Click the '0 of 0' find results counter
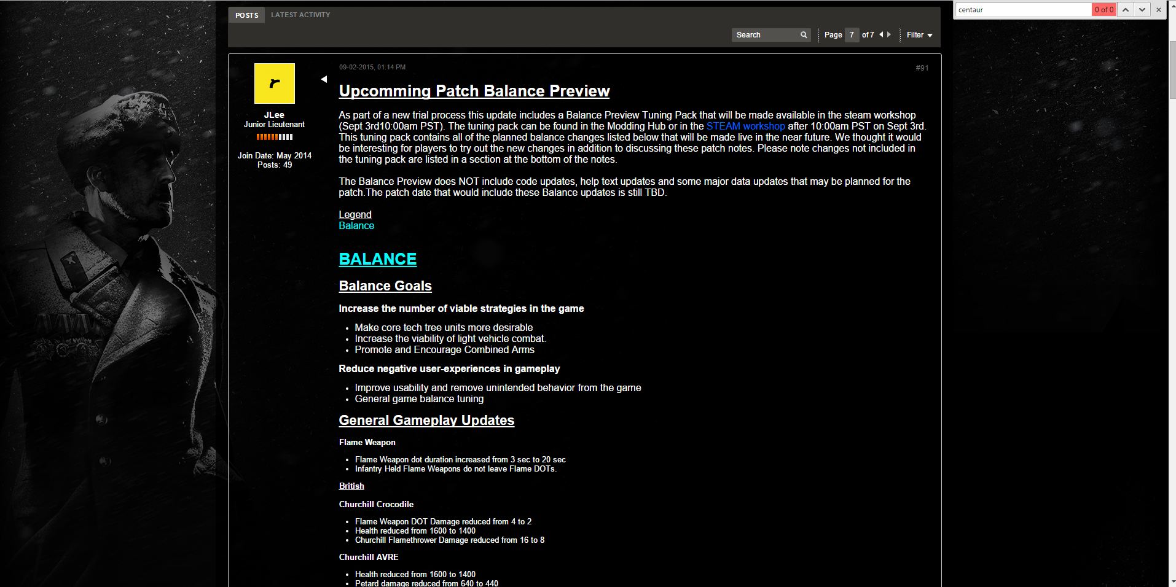Screen dimensions: 1176x587 (x=1103, y=10)
